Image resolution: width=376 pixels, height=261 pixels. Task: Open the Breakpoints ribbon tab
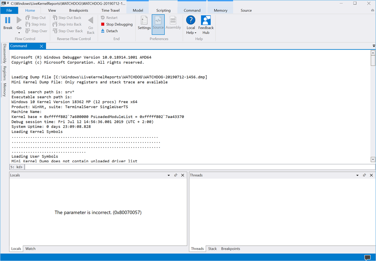tap(79, 10)
